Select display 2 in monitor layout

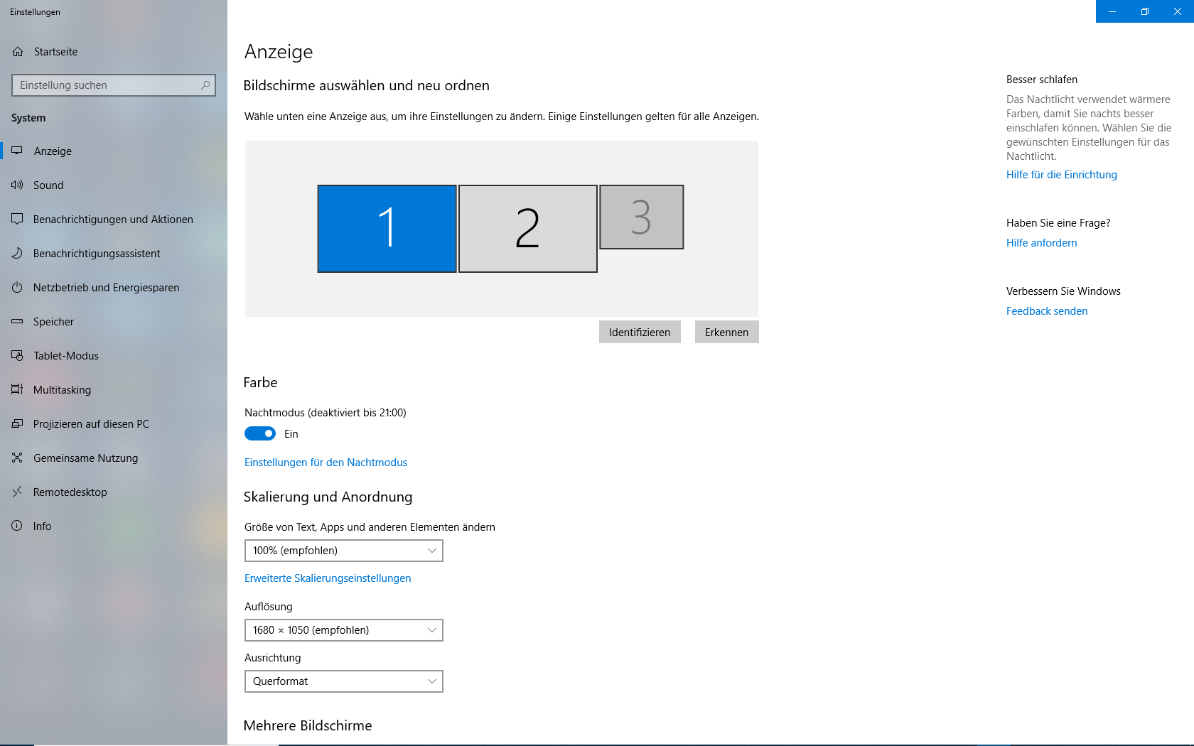point(527,229)
